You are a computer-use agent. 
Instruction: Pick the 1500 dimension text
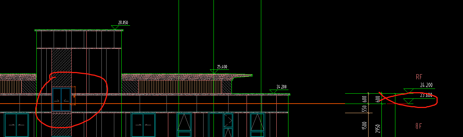point(365,126)
